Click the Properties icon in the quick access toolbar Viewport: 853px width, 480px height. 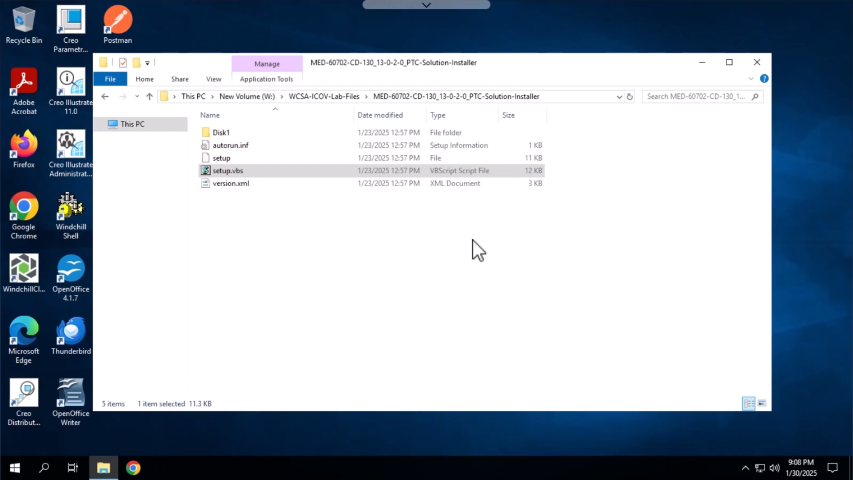tap(123, 63)
